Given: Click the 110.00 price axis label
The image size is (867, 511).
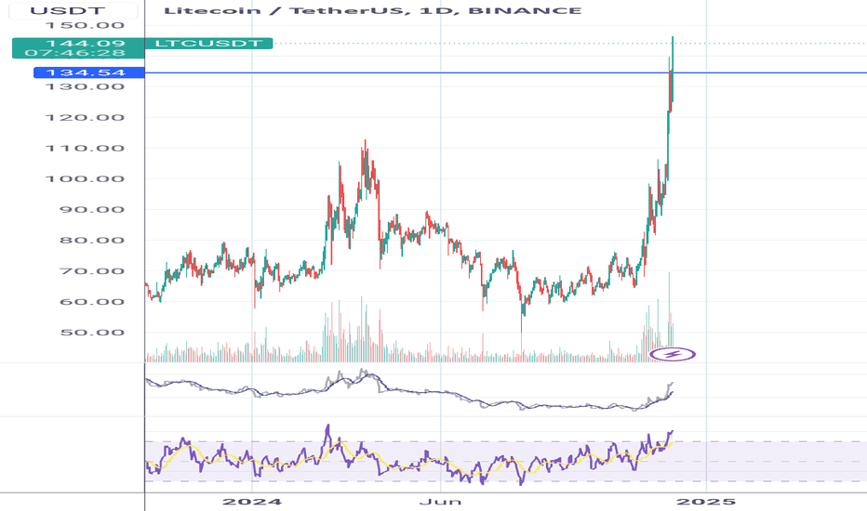Looking at the screenshot, I should (x=85, y=148).
